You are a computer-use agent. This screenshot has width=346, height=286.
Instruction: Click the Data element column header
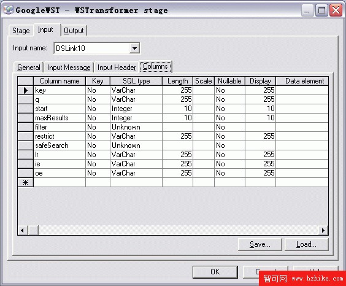point(302,81)
